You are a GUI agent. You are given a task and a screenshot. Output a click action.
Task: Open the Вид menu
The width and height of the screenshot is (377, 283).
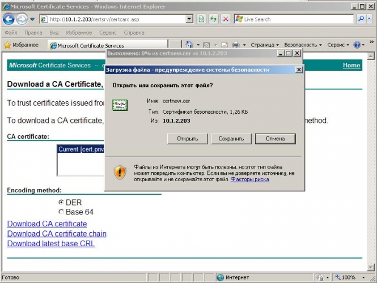pyautogui.click(x=54, y=33)
